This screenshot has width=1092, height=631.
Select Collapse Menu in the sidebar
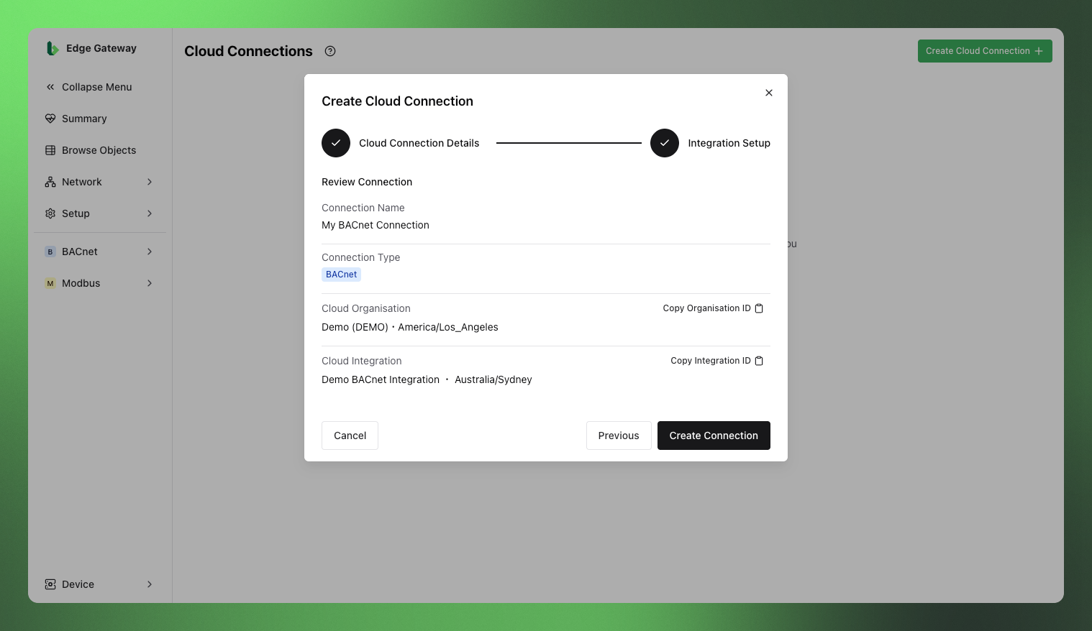(x=99, y=87)
